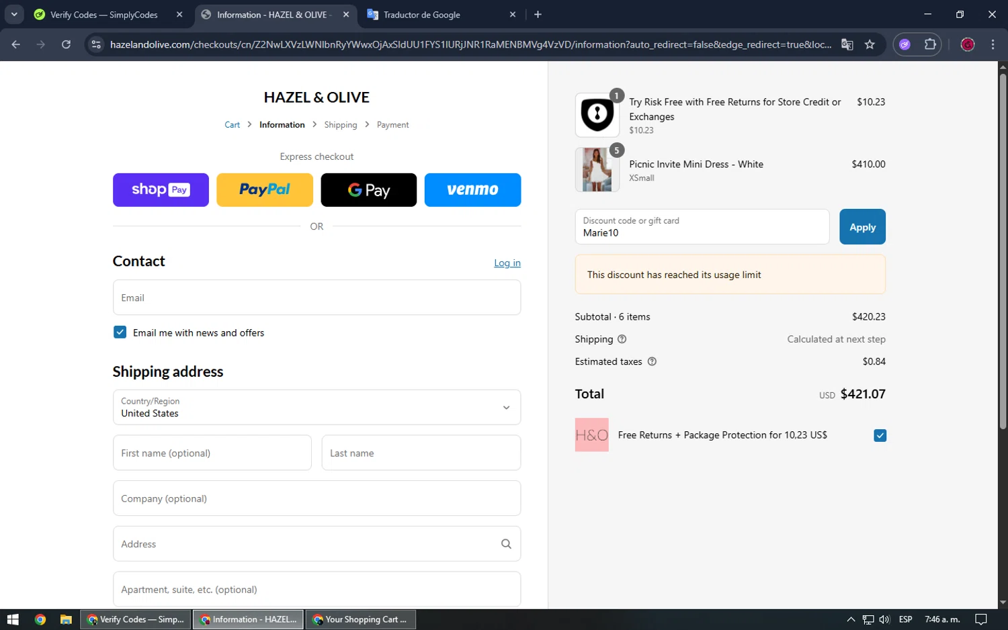Open Chrome from the taskbar
The image size is (1008, 630).
[x=40, y=619]
